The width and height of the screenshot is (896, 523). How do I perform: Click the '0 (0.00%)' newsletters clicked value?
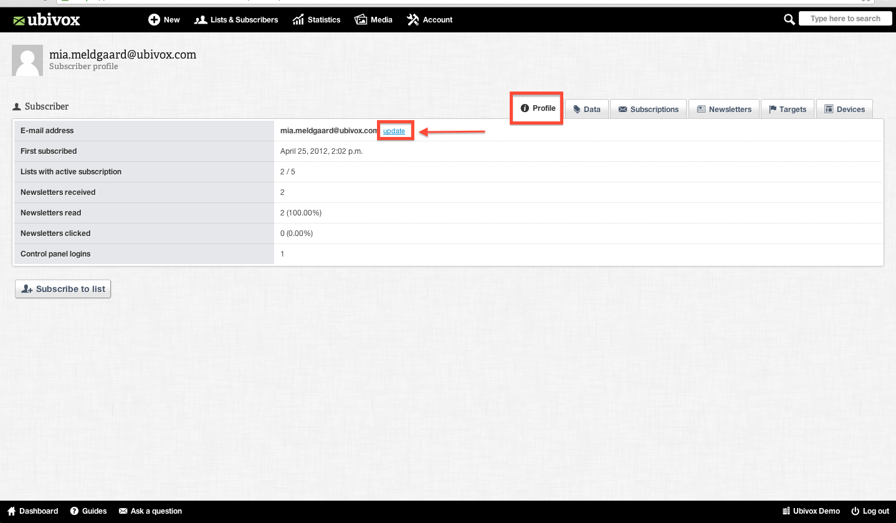[x=297, y=233]
